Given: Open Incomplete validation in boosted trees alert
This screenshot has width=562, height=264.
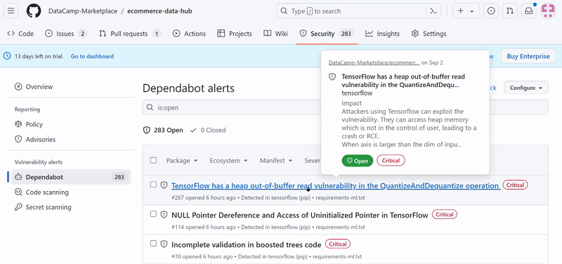Looking at the screenshot, I should [x=247, y=244].
